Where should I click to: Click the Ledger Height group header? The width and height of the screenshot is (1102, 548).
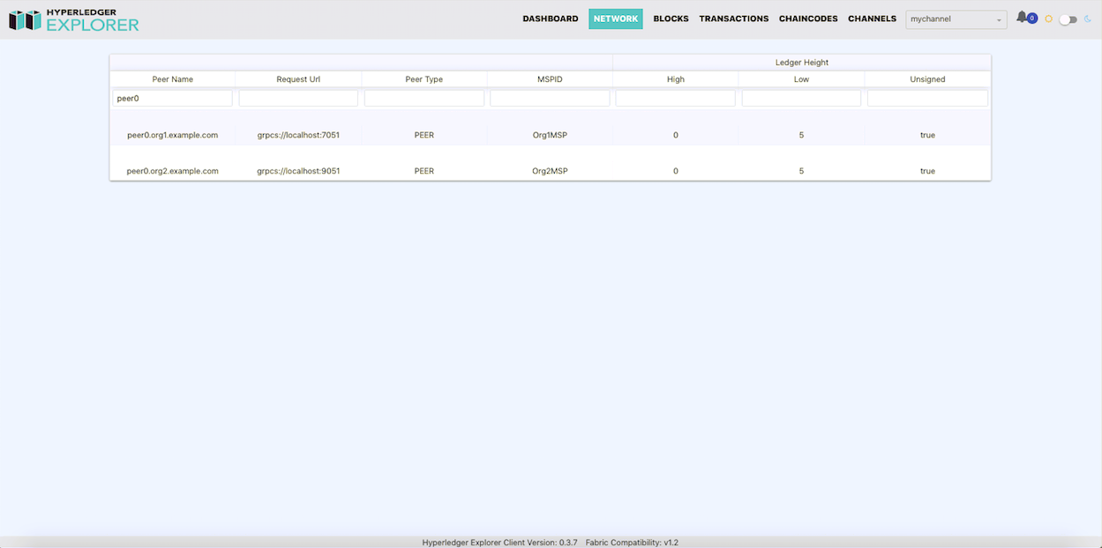pos(801,63)
